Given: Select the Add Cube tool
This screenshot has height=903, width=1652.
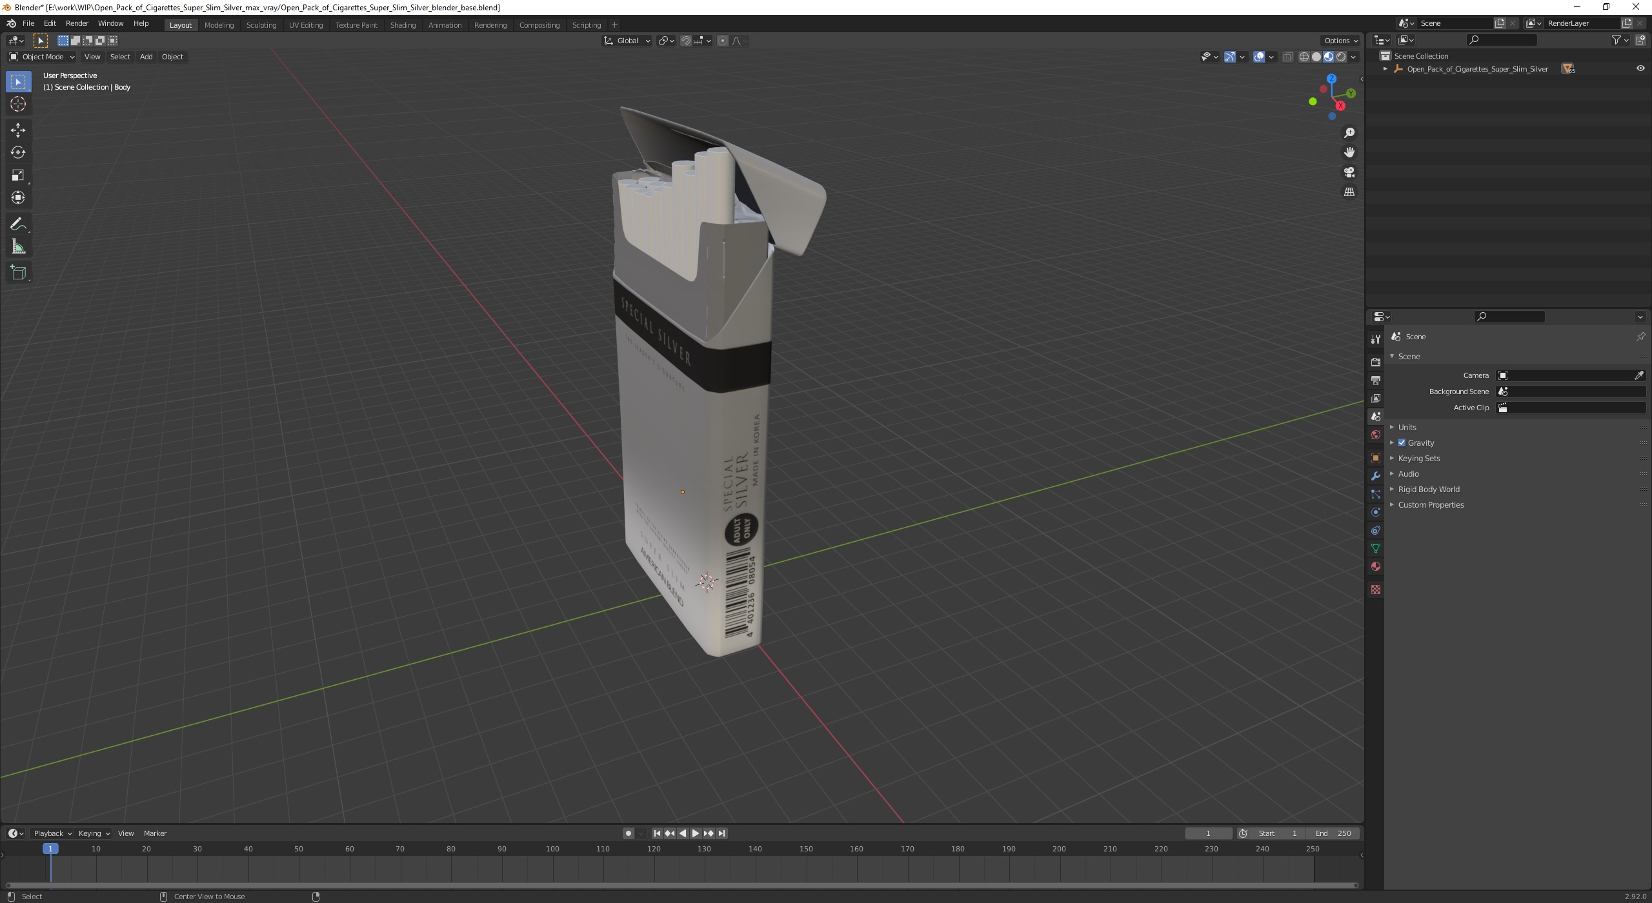Looking at the screenshot, I should (x=18, y=273).
